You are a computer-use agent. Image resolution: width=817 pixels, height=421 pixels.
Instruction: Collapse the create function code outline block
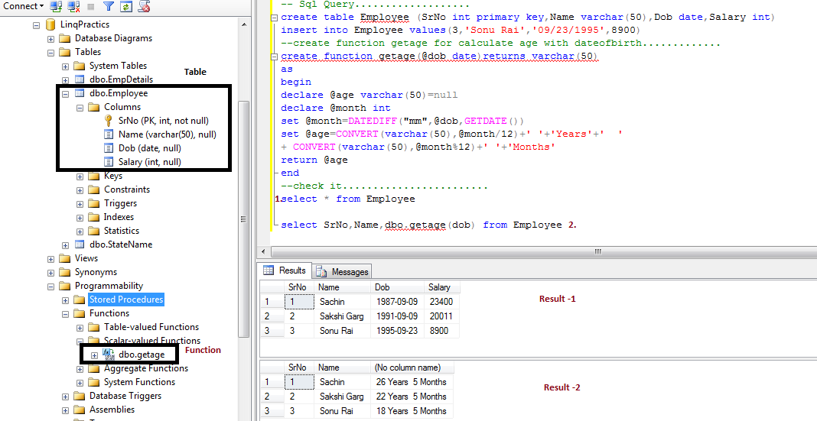[275, 57]
